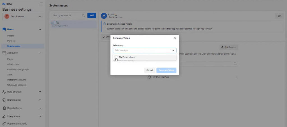This screenshot has height=127, width=287.
Task: Click the System users page heading
Action: (x=58, y=6)
